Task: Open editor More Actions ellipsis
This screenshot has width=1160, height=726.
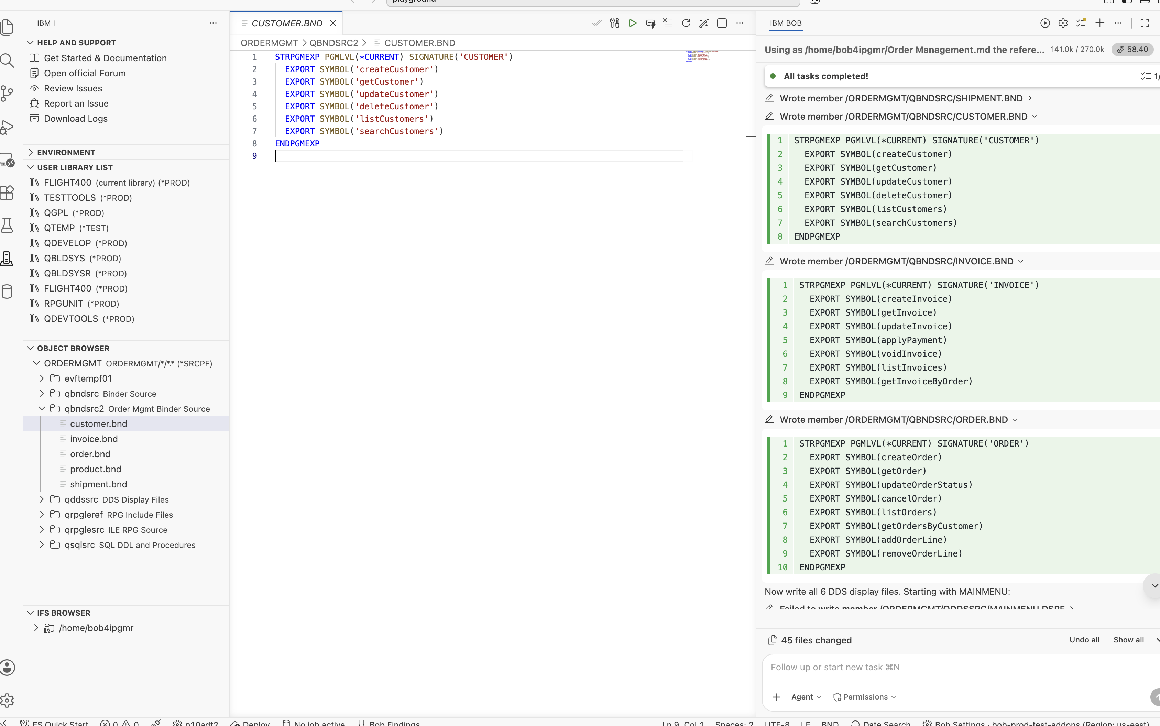Action: coord(740,23)
